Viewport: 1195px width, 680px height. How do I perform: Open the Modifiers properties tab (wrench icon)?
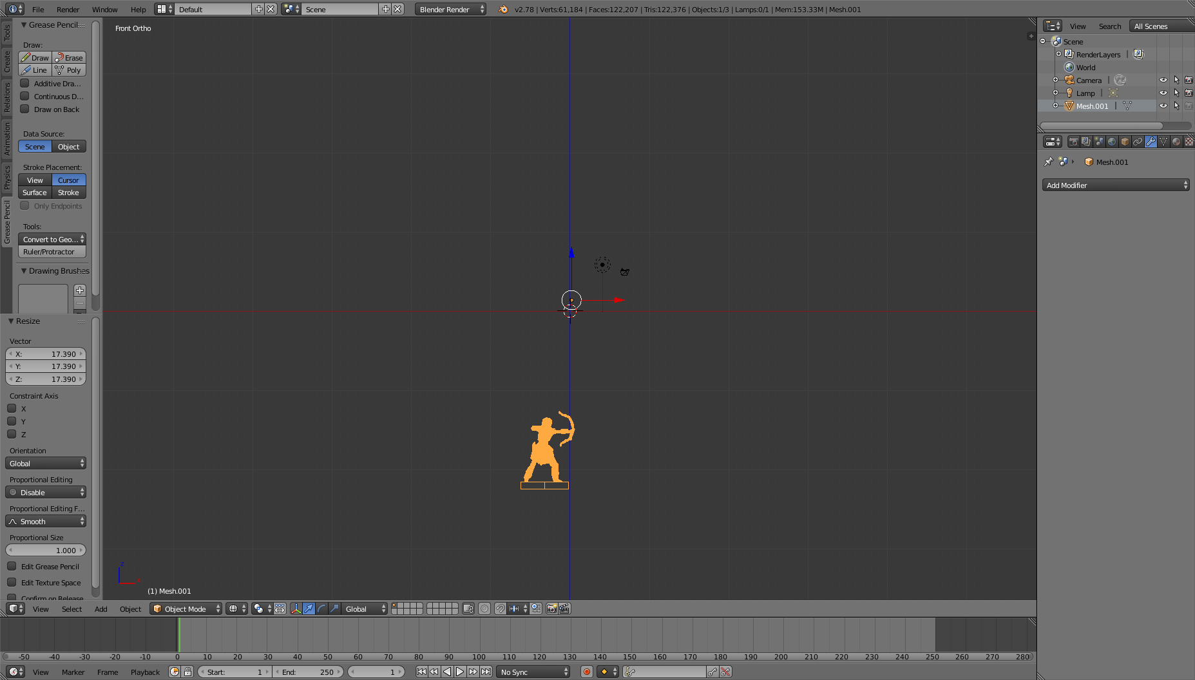click(x=1151, y=142)
